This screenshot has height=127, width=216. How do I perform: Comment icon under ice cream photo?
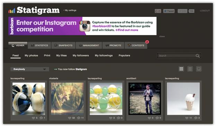196,118
